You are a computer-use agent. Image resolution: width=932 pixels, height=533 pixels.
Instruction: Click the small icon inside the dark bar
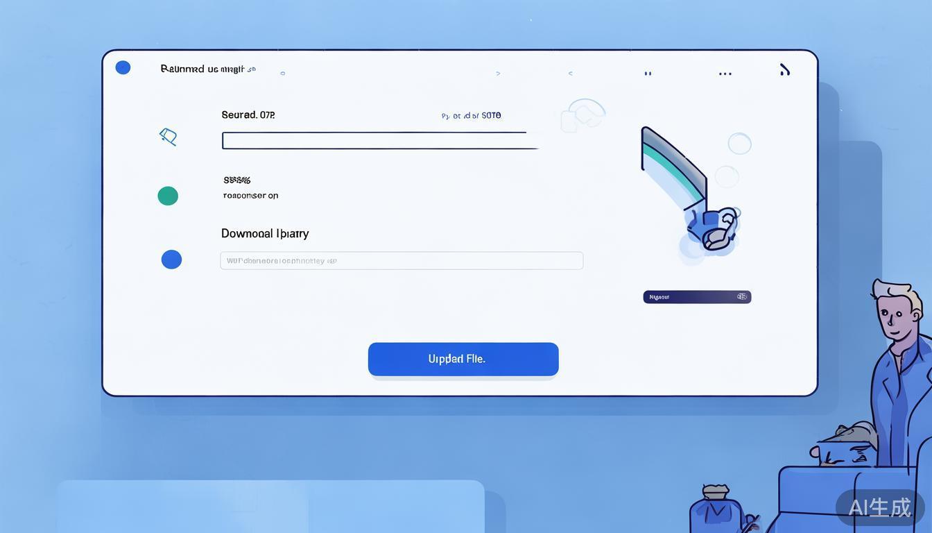(741, 297)
